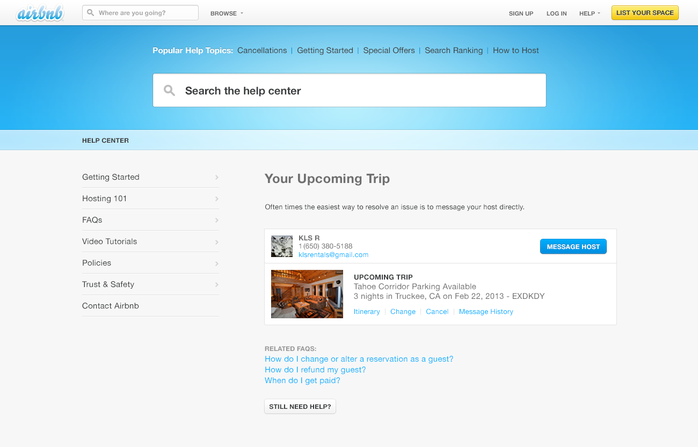698x447 pixels.
Task: Select FAQs in the sidebar
Action: pyautogui.click(x=150, y=220)
